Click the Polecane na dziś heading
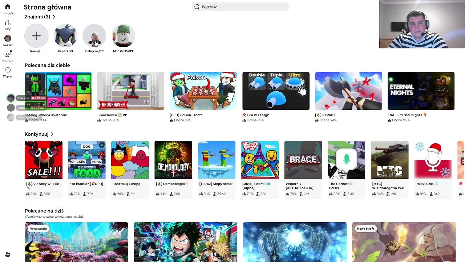Image resolution: width=465 pixels, height=262 pixels. coord(44,211)
